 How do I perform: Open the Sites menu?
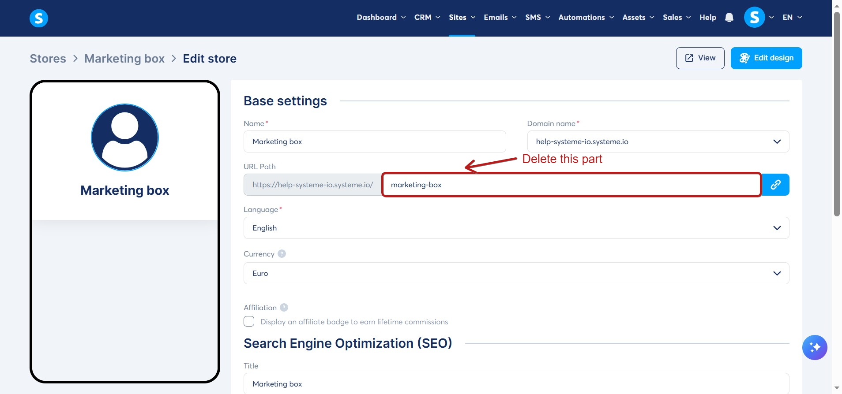tap(462, 18)
